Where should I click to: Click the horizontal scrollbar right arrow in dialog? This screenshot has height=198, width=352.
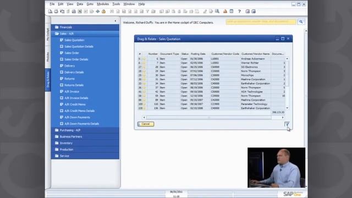click(283, 117)
